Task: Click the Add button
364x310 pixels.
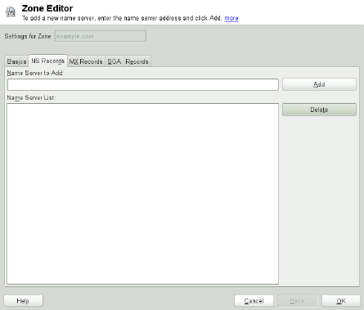Action: coord(319,84)
